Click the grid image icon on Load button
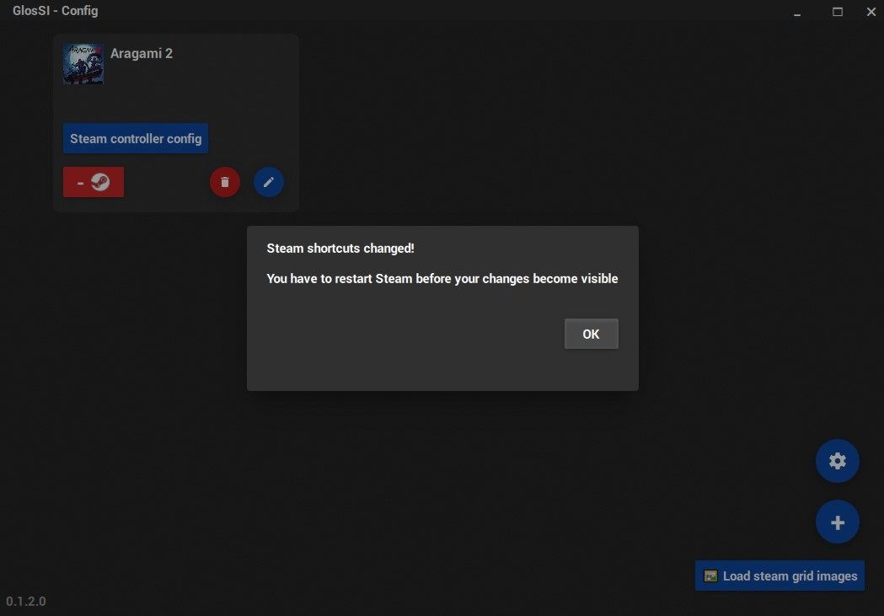 pyautogui.click(x=710, y=575)
